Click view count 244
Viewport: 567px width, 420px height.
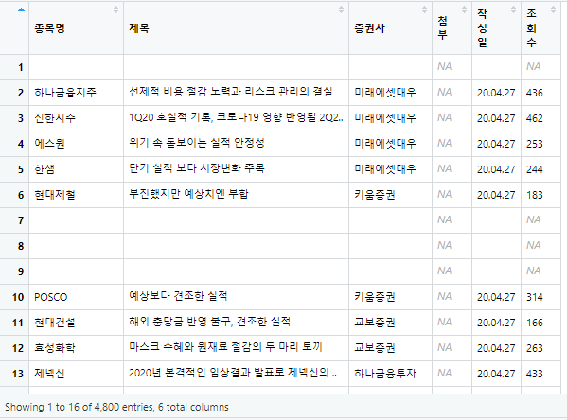pos(535,169)
